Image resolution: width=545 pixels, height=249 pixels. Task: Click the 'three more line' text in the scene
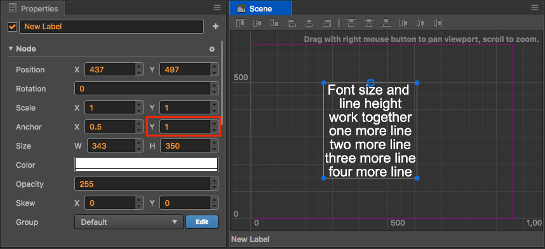370,158
